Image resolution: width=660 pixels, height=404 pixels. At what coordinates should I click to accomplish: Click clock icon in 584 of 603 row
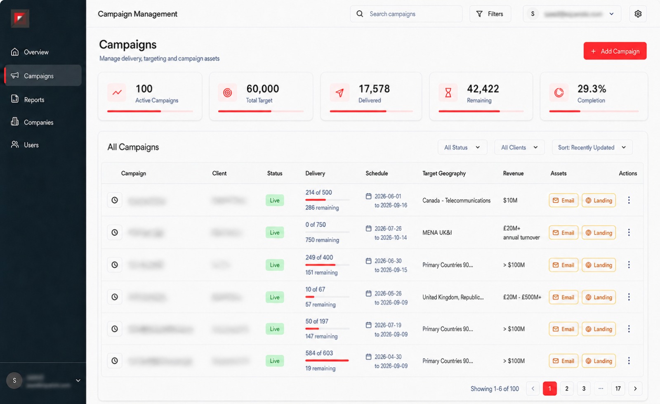click(115, 361)
